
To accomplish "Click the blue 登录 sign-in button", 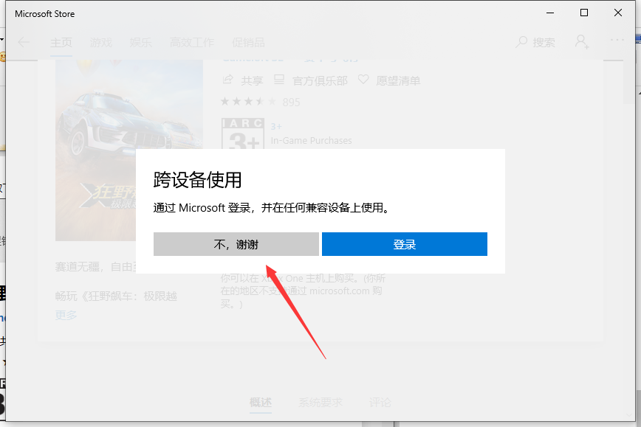I will point(404,244).
